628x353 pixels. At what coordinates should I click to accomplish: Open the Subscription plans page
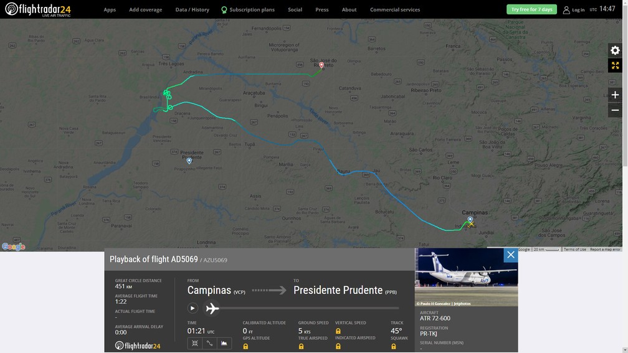click(252, 9)
